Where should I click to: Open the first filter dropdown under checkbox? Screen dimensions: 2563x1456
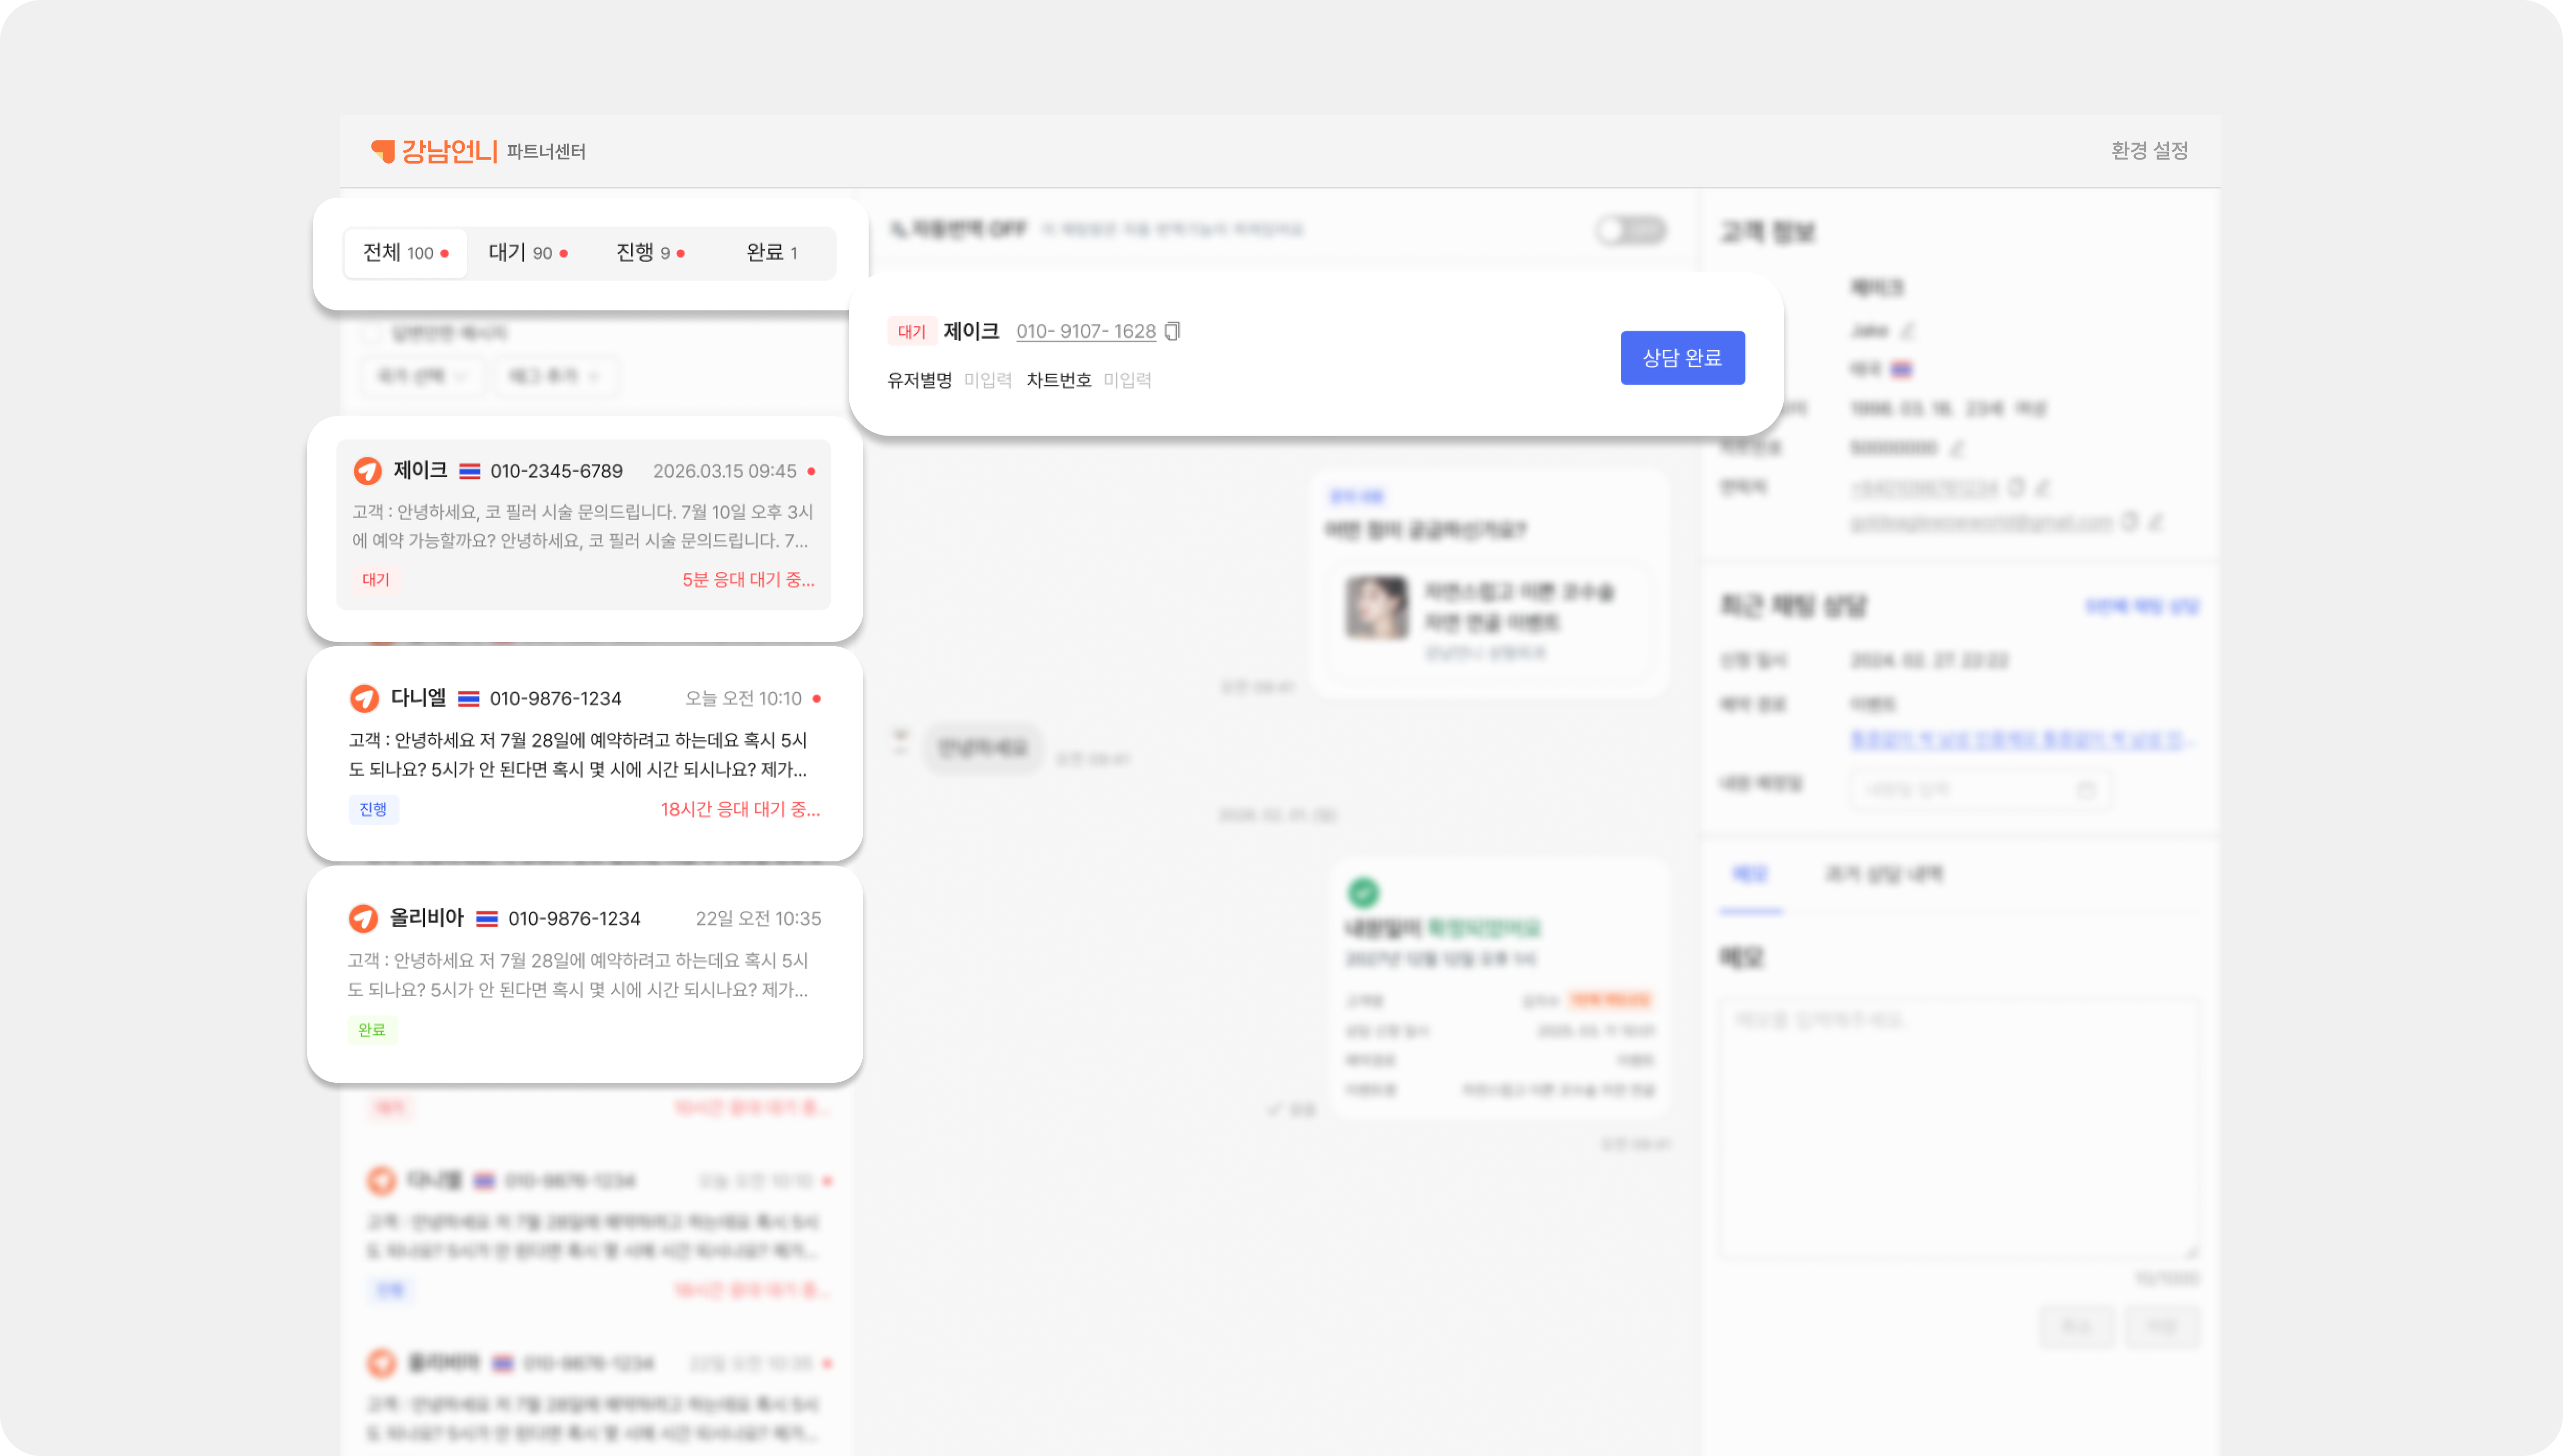click(422, 376)
